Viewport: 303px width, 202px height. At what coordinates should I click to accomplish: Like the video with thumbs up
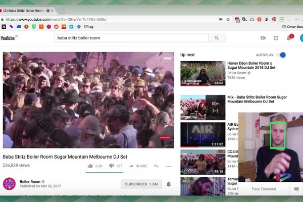click(x=90, y=166)
